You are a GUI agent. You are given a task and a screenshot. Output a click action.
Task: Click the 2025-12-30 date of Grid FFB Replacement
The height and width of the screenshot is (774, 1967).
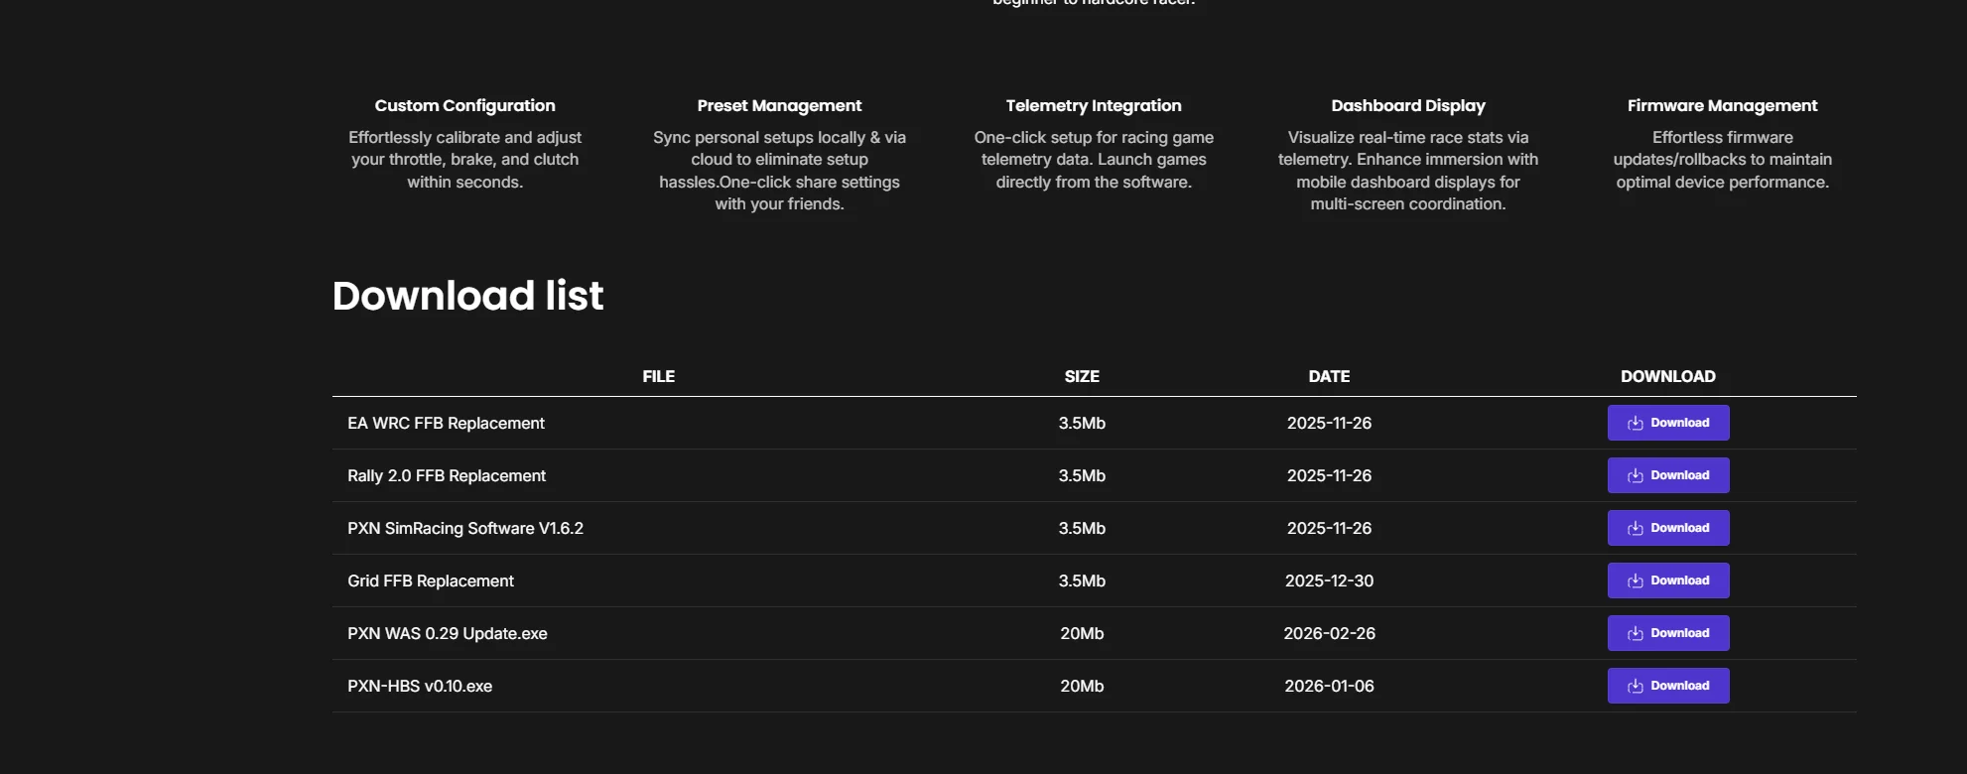tap(1329, 580)
